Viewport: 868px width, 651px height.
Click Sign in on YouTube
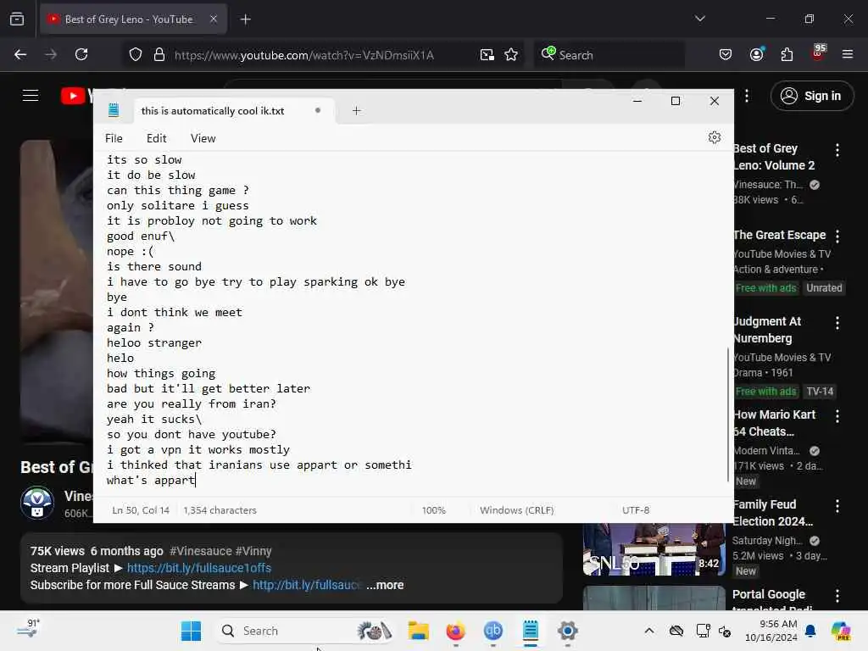pos(811,96)
